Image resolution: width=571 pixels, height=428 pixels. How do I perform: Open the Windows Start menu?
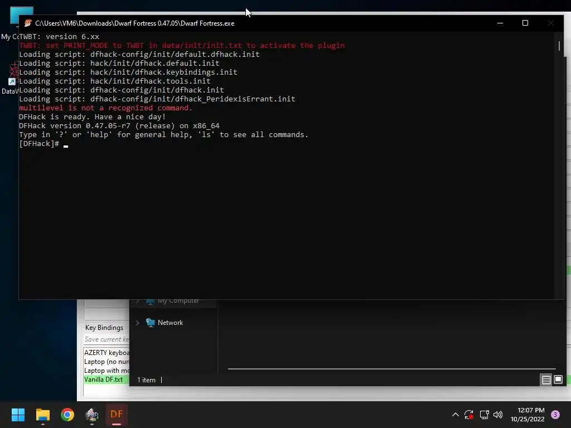point(18,415)
